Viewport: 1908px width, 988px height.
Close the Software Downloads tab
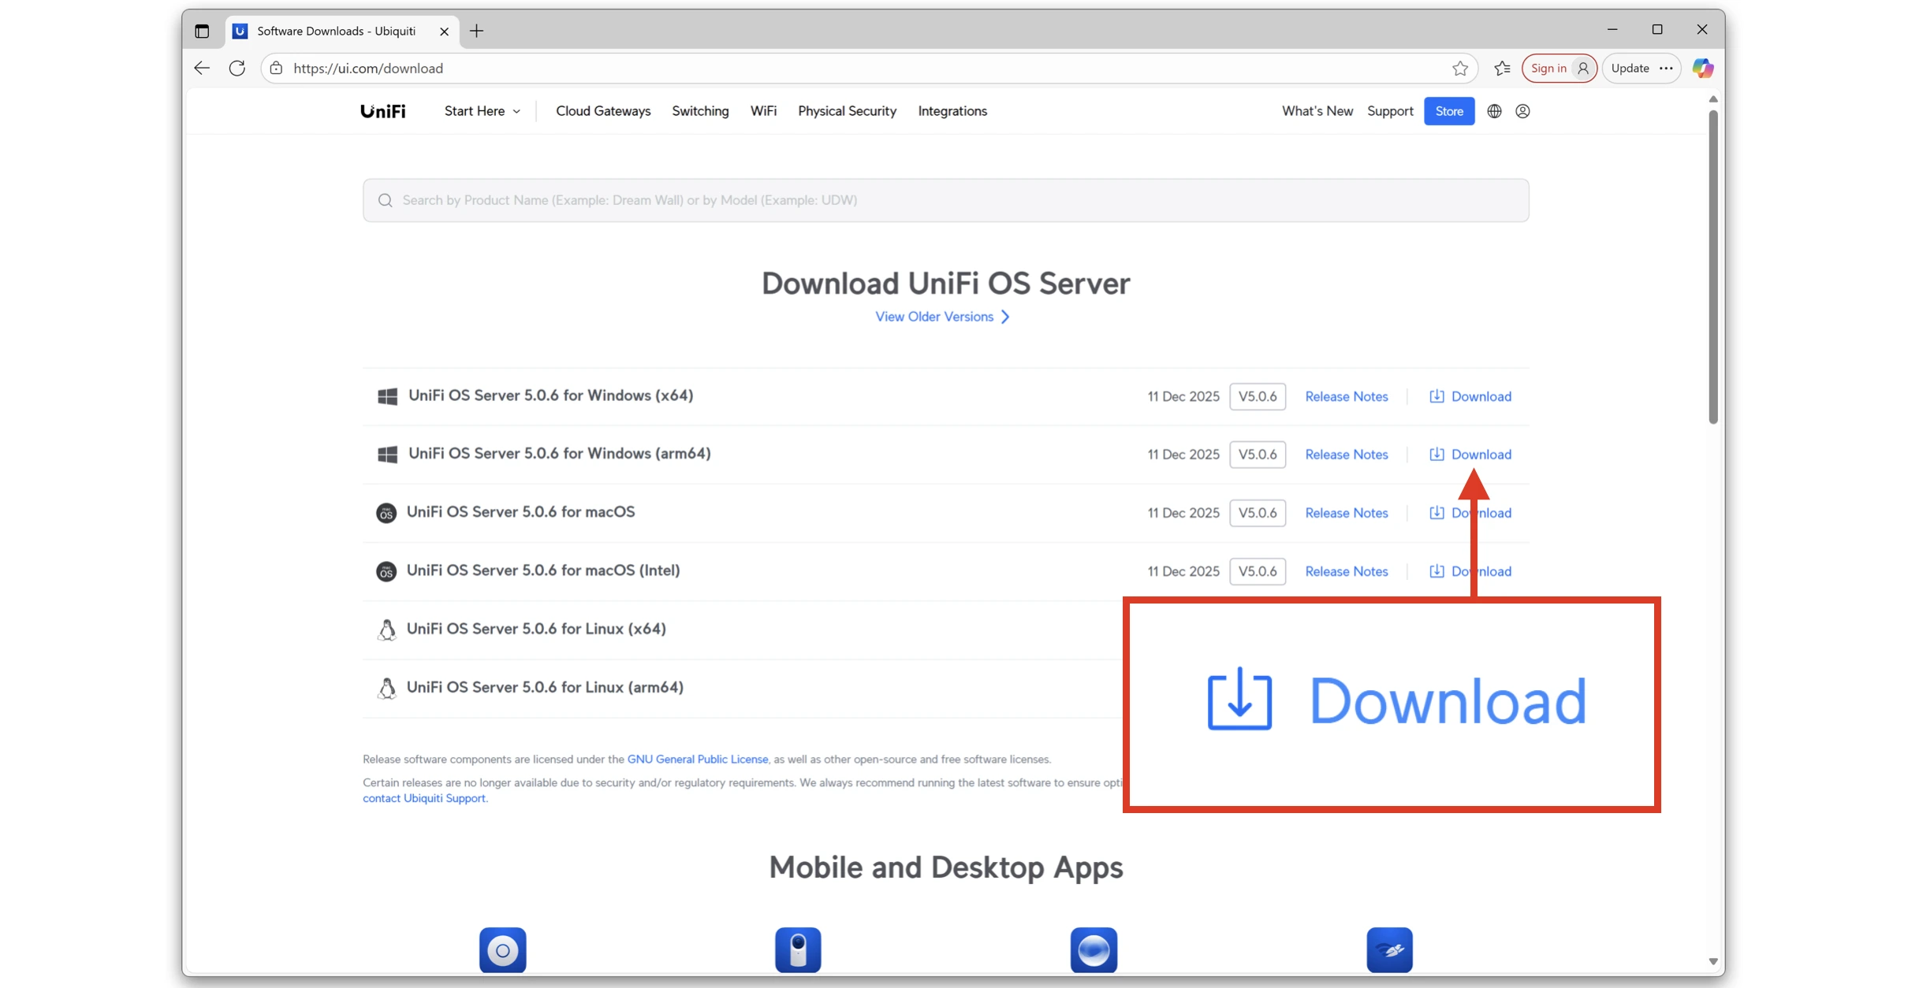pyautogui.click(x=444, y=32)
